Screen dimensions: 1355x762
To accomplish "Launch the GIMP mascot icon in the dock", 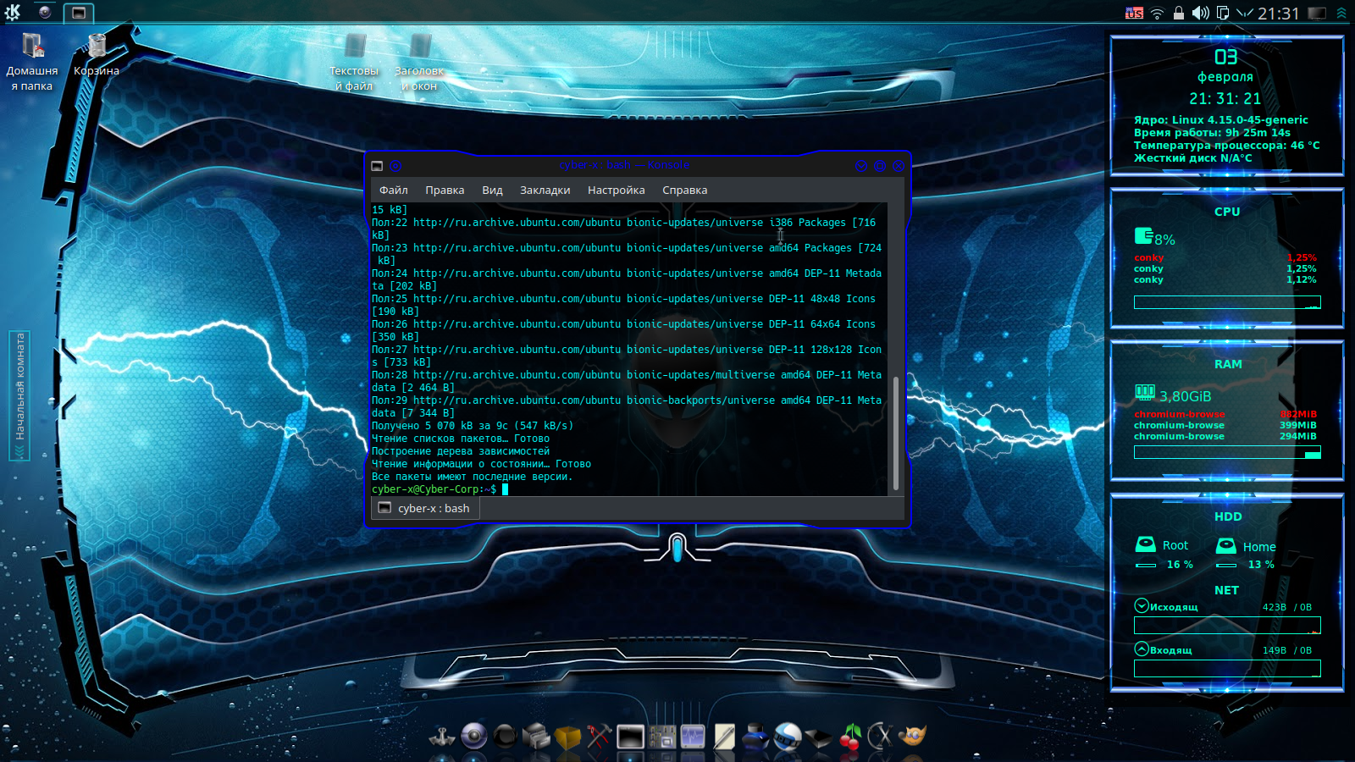I will click(x=912, y=737).
